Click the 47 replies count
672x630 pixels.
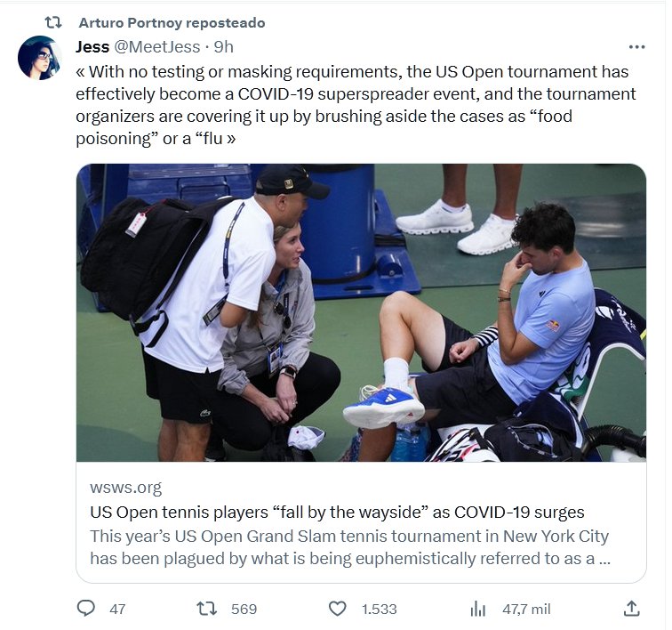click(x=117, y=610)
